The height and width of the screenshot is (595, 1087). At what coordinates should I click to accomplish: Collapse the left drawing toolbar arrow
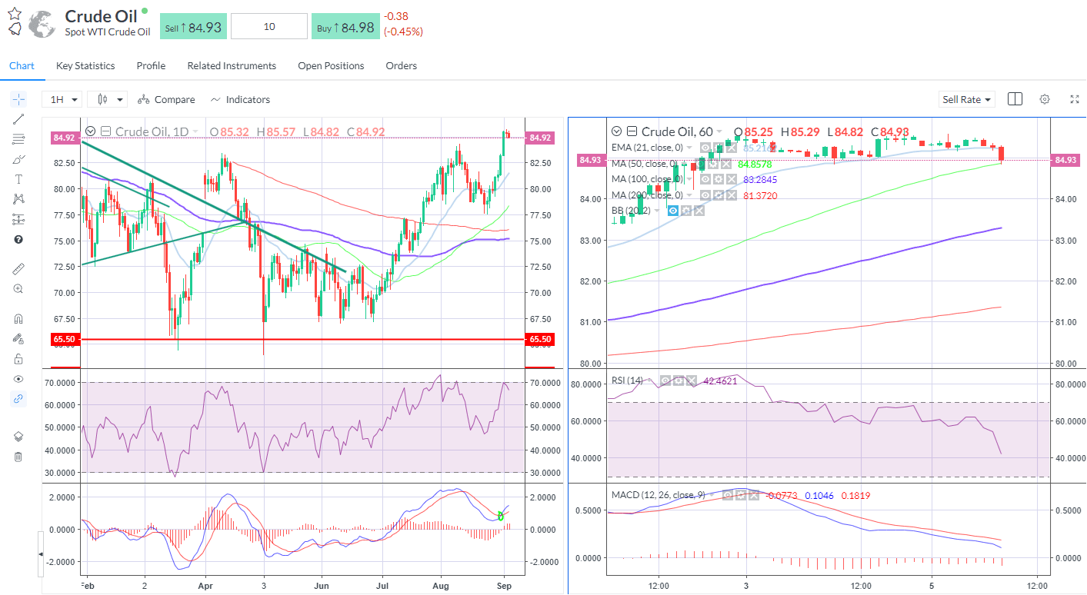coord(41,553)
